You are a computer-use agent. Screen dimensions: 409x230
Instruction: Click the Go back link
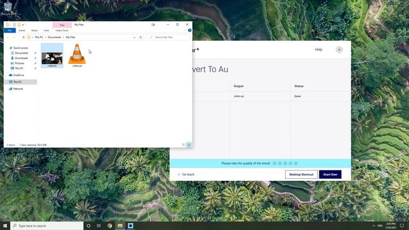[186, 174]
